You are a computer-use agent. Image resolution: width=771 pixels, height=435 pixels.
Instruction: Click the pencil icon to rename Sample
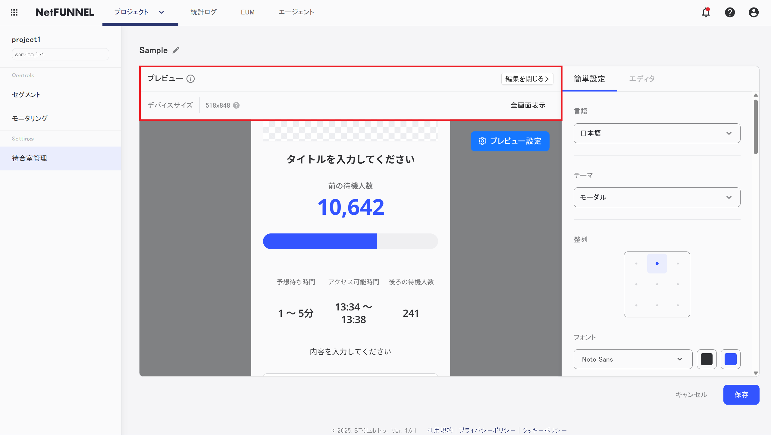coord(176,50)
